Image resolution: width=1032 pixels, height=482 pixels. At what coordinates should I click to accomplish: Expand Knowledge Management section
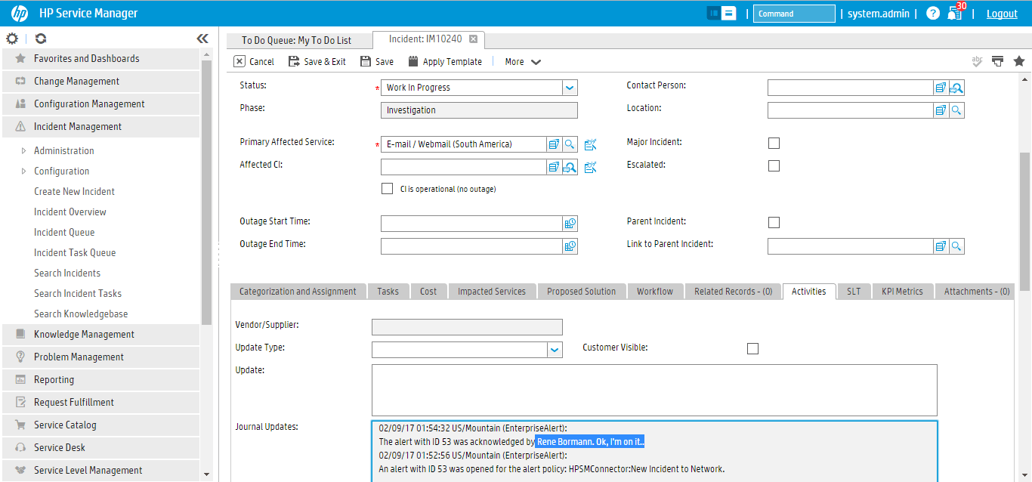point(100,335)
